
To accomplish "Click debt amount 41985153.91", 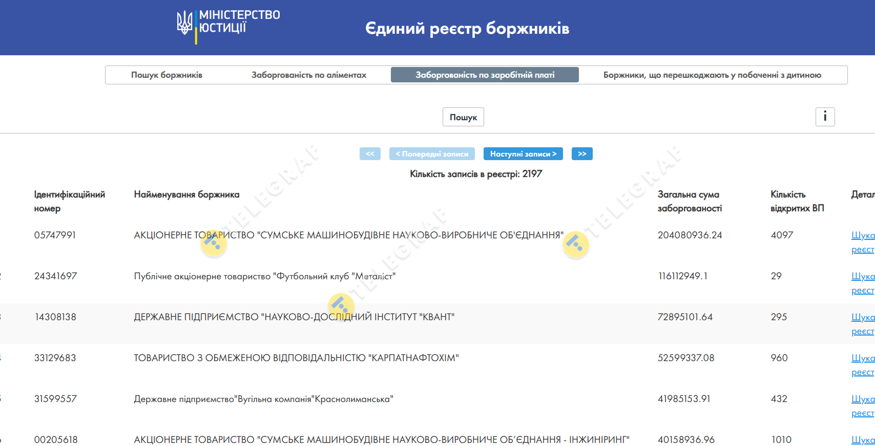I will click(684, 399).
